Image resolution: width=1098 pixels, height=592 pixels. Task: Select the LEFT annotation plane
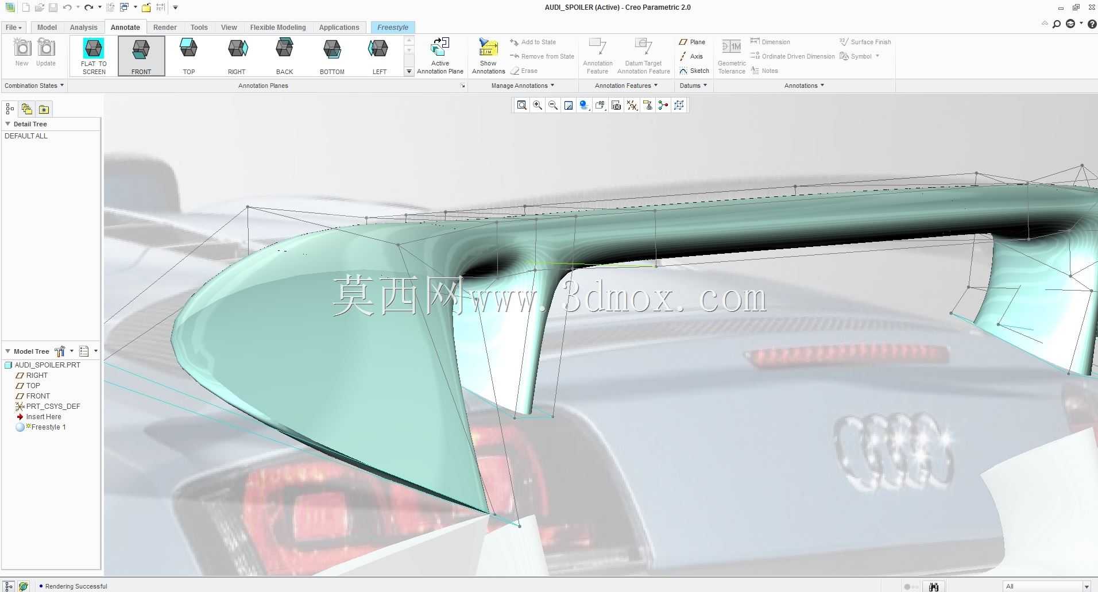[379, 56]
